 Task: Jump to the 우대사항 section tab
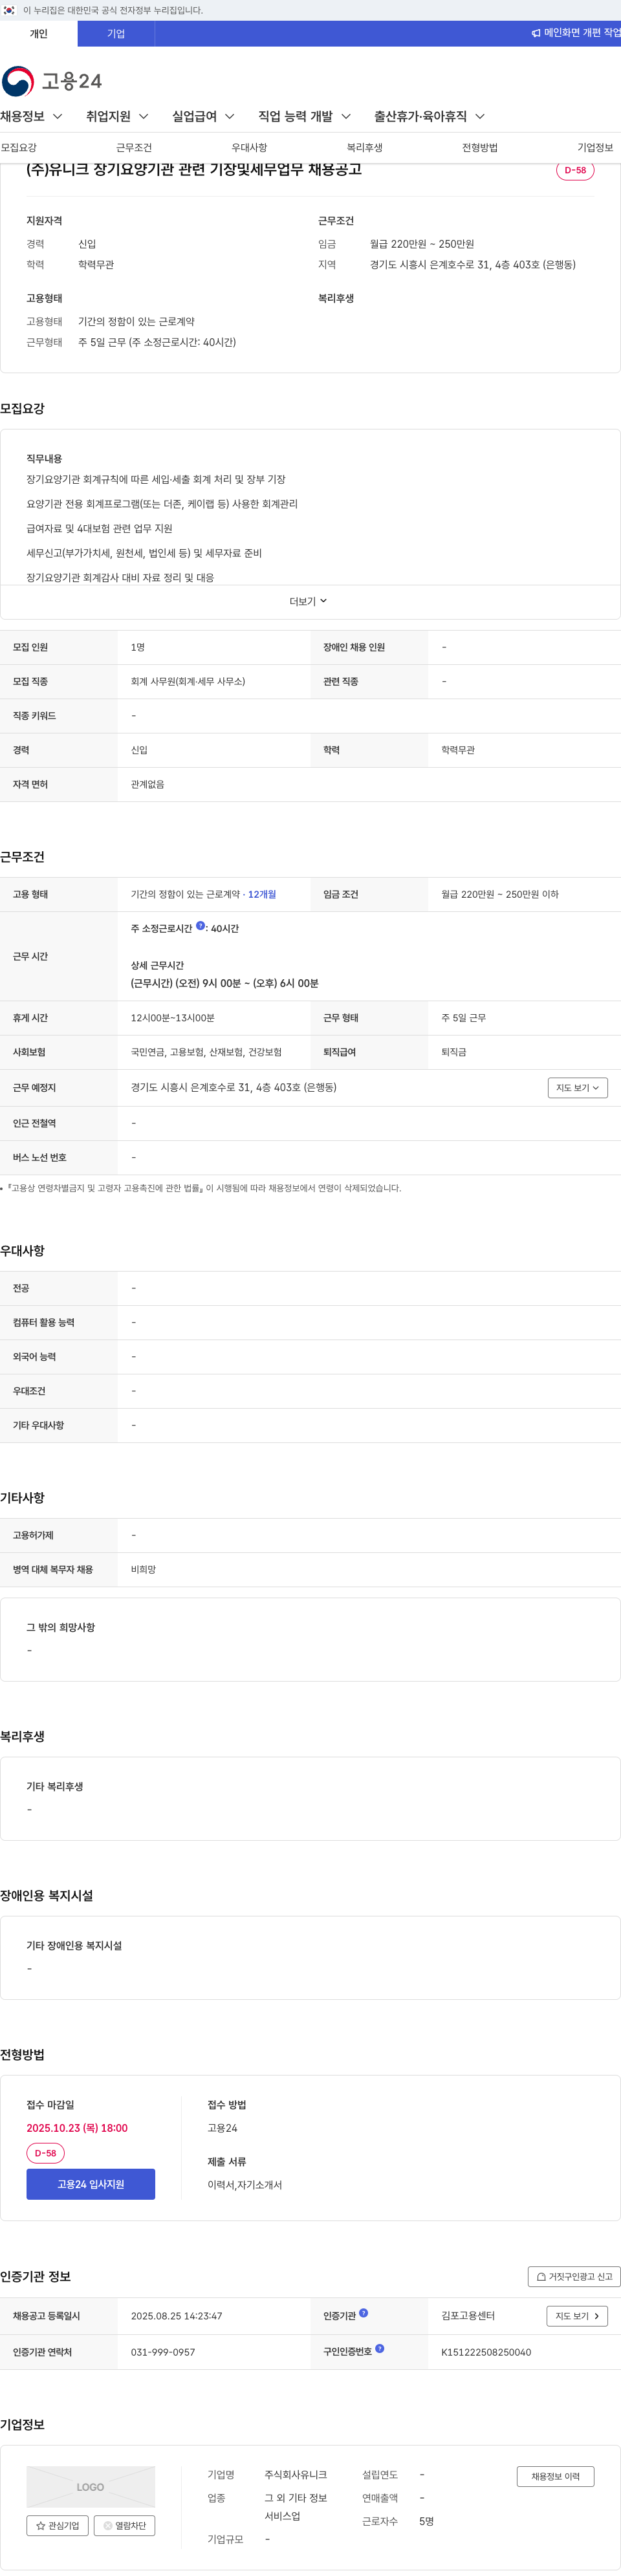tap(250, 147)
